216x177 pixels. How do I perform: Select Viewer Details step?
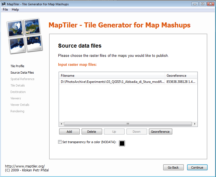(x=20, y=105)
